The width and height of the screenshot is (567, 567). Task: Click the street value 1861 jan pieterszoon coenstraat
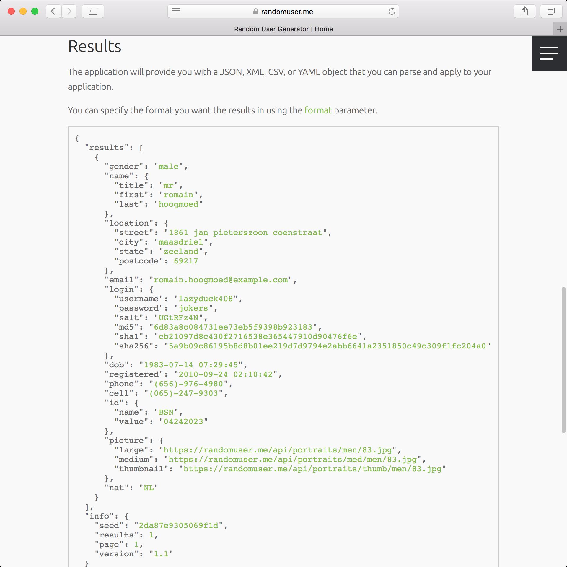click(245, 233)
